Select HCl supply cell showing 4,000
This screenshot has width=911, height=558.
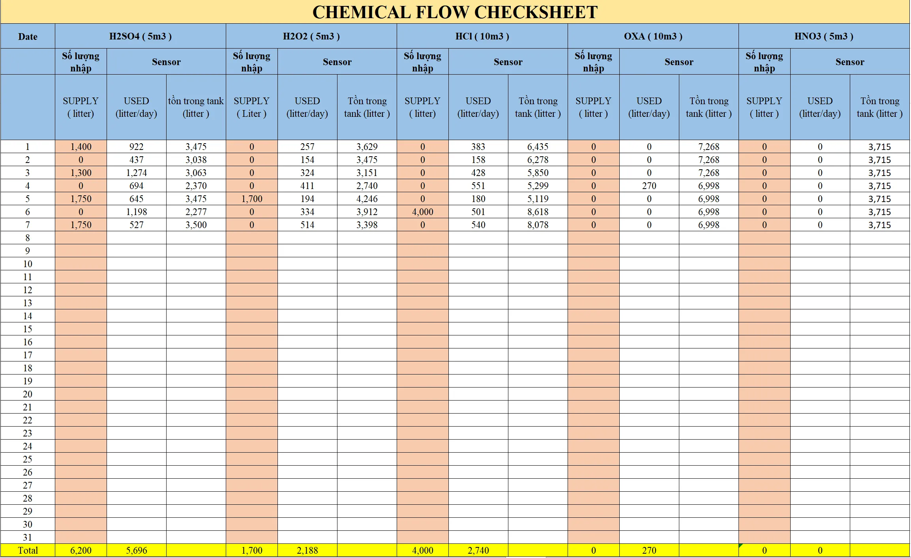click(422, 212)
